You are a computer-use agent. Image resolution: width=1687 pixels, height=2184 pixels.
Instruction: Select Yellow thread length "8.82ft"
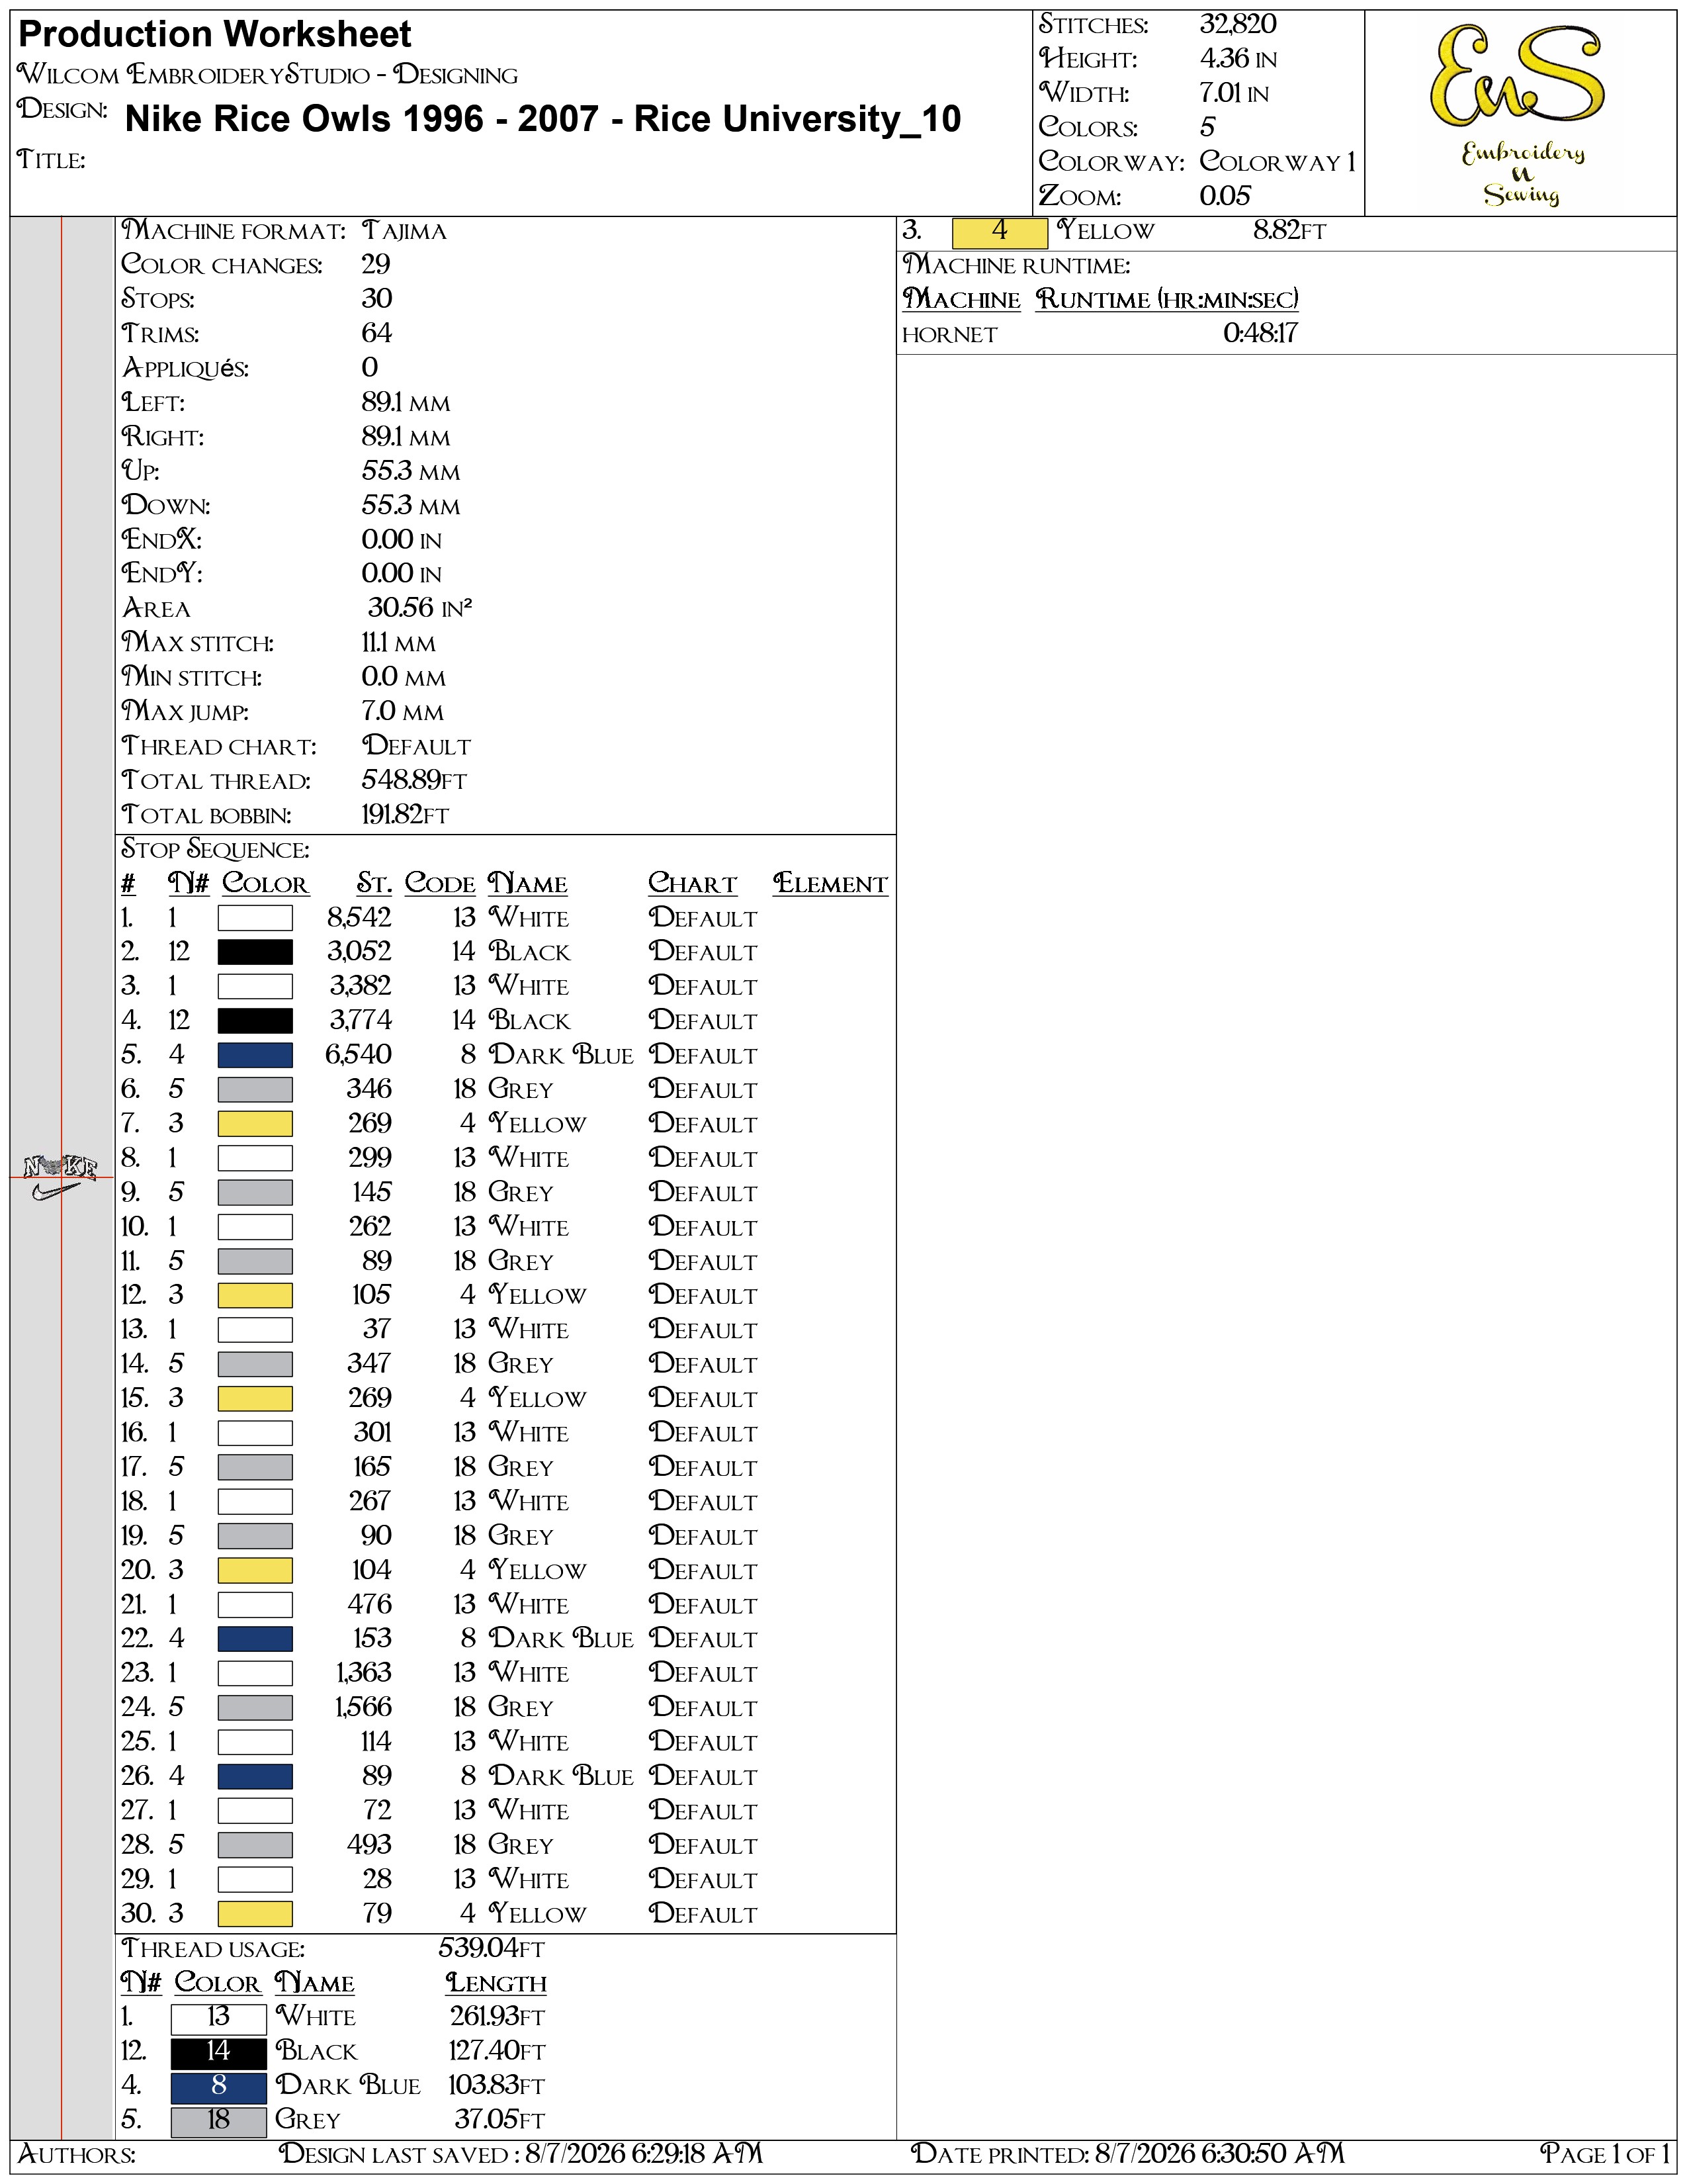tap(1289, 231)
